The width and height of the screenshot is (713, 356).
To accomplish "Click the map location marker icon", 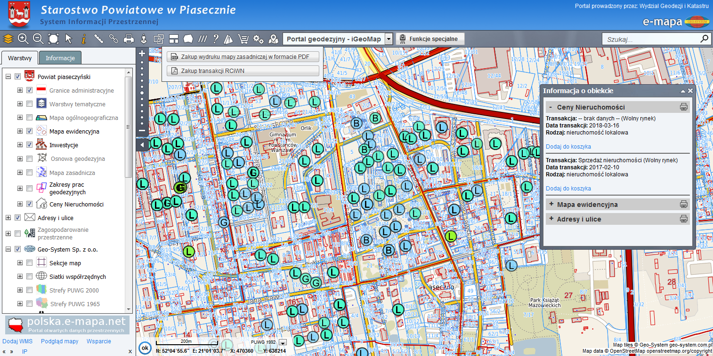I will 273,39.
